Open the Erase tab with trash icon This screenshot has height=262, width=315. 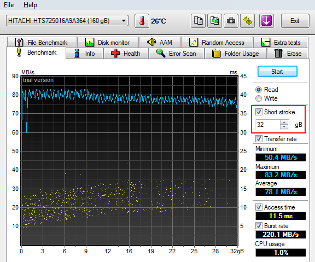(x=288, y=54)
